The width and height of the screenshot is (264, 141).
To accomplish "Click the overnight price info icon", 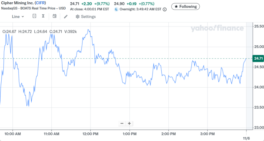I will click(165, 9).
